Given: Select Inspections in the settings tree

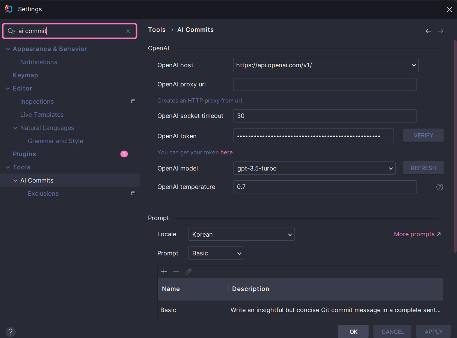Looking at the screenshot, I should (37, 101).
